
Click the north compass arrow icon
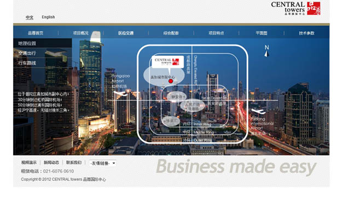click(266, 54)
